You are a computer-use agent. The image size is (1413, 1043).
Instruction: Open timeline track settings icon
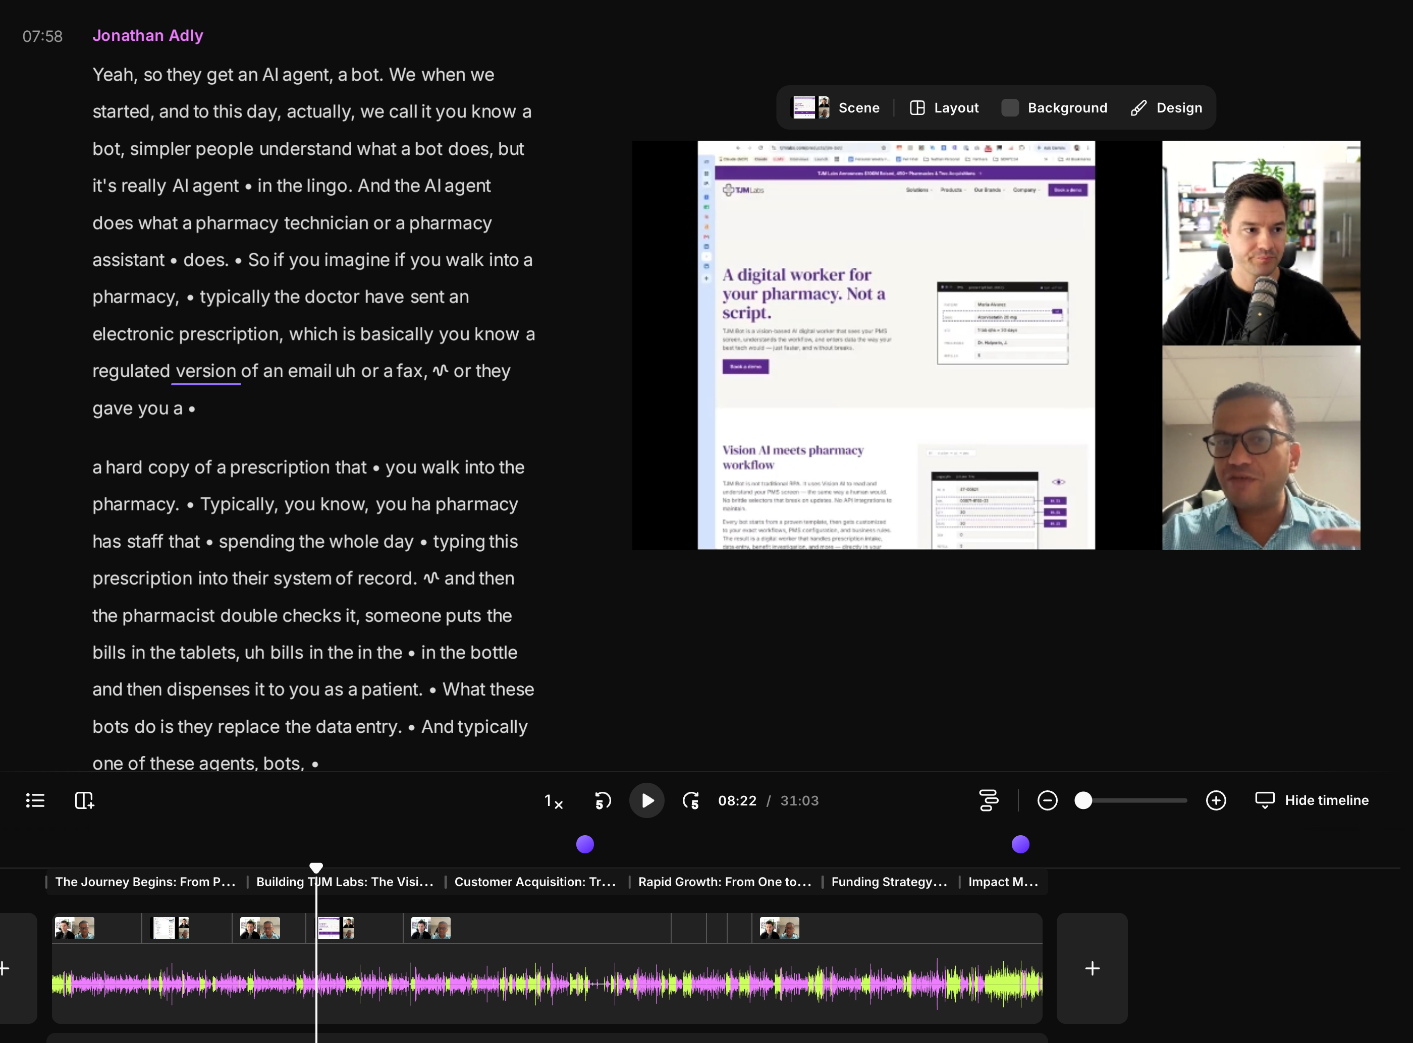(989, 800)
